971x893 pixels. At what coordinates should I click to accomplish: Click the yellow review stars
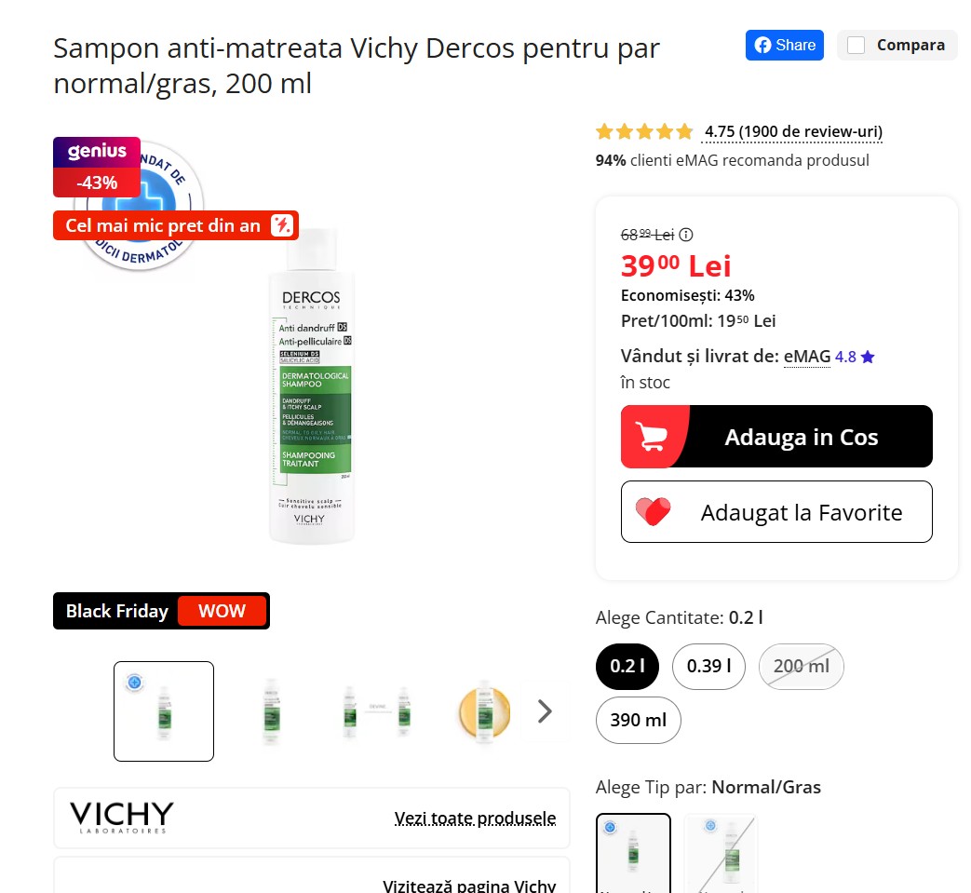pyautogui.click(x=644, y=131)
